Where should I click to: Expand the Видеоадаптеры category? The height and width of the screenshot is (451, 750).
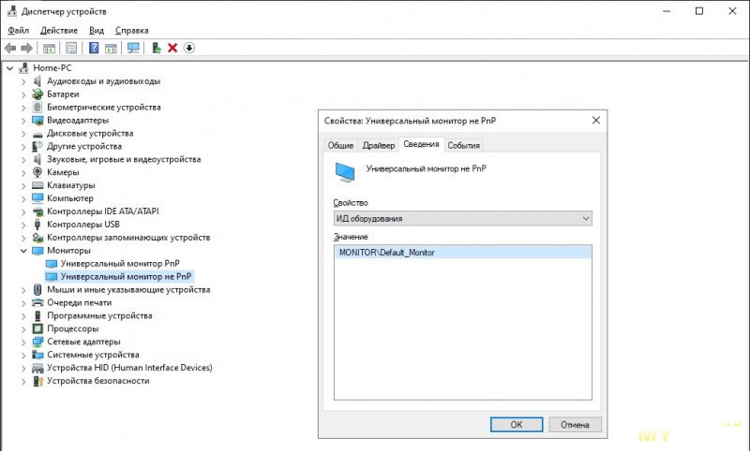pyautogui.click(x=22, y=121)
